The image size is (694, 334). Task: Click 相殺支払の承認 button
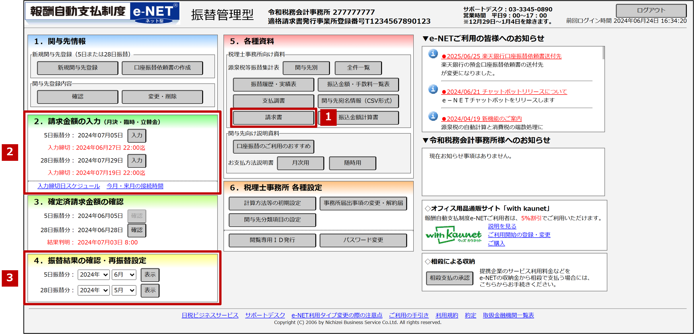(x=449, y=278)
